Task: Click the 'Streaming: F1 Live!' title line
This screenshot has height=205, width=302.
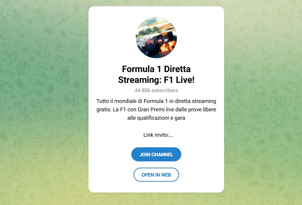Action: (x=156, y=80)
